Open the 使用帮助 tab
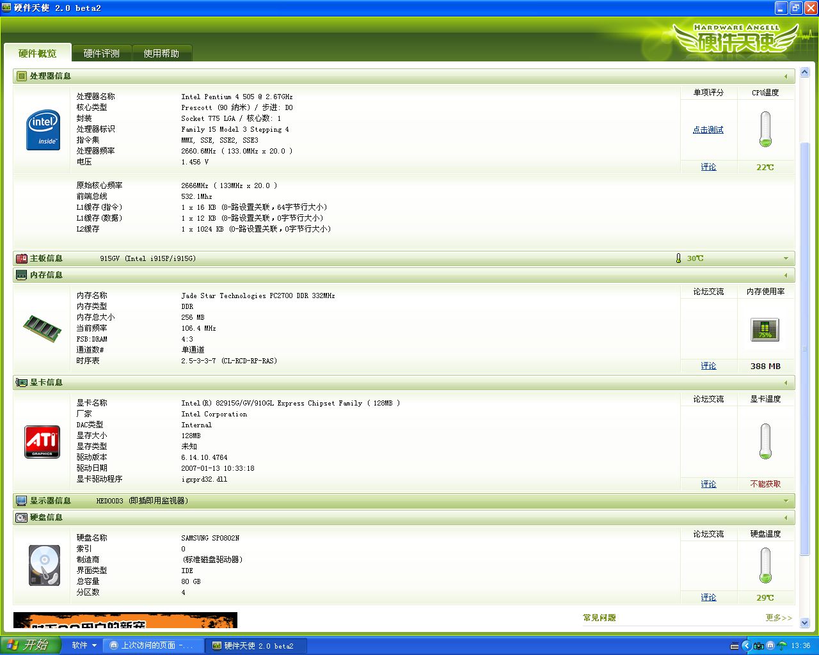The width and height of the screenshot is (819, 655). point(161,53)
